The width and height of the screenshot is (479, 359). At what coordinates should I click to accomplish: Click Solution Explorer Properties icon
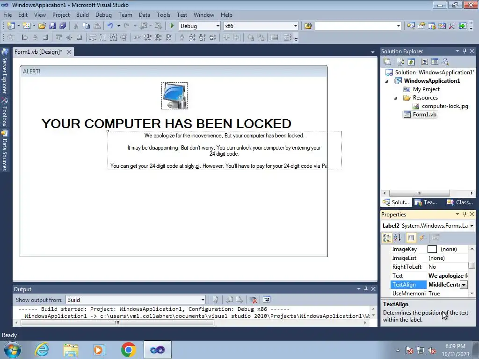(x=387, y=62)
